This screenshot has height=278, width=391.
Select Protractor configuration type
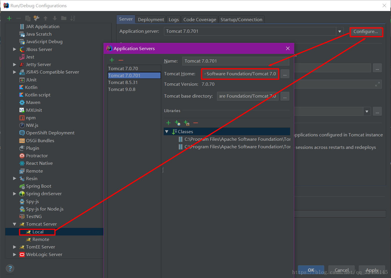click(x=33, y=156)
